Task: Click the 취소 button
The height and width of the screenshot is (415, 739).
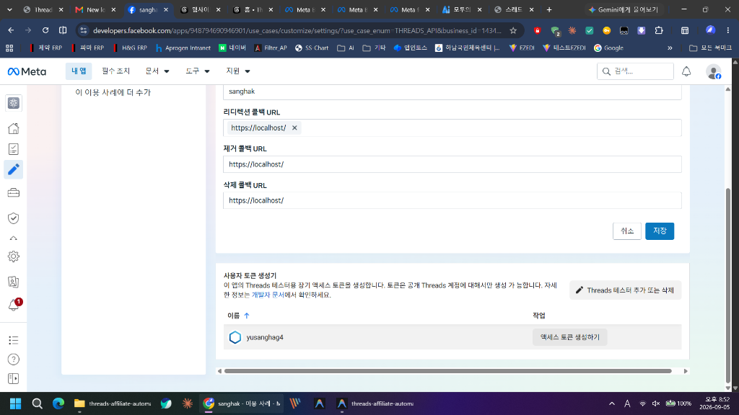Action: point(627,231)
